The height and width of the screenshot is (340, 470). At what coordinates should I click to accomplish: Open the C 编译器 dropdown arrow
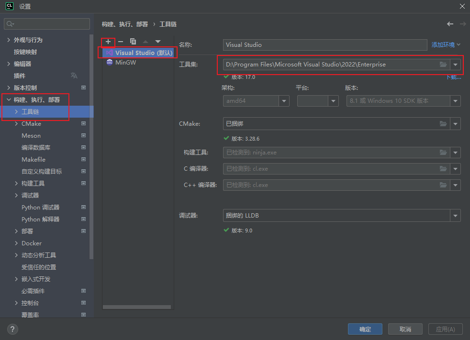(455, 169)
